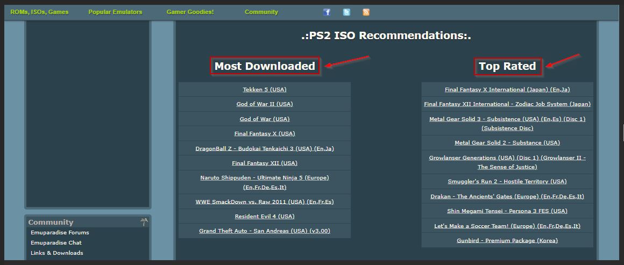624x265 pixels.
Task: Open Metal Gear Solid 3 Subsistence link
Action: point(507,123)
